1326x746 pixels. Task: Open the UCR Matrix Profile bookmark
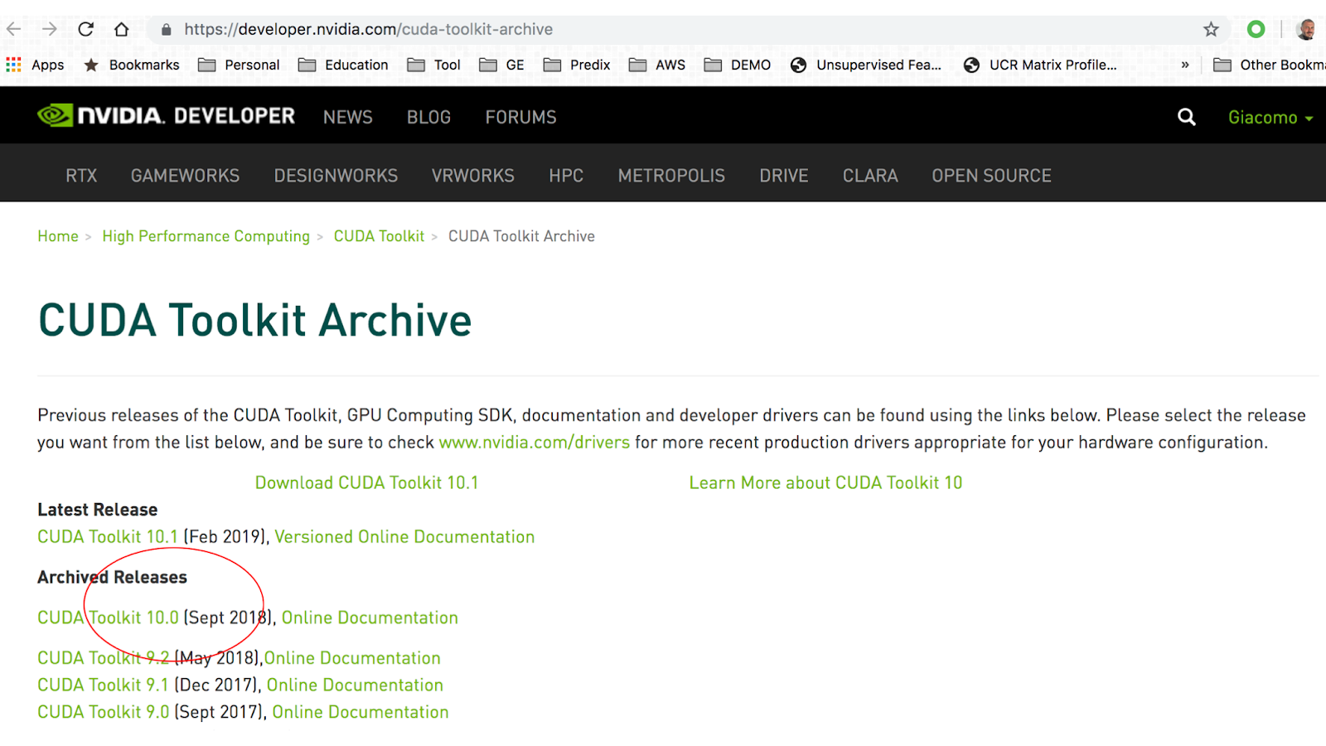point(1040,65)
